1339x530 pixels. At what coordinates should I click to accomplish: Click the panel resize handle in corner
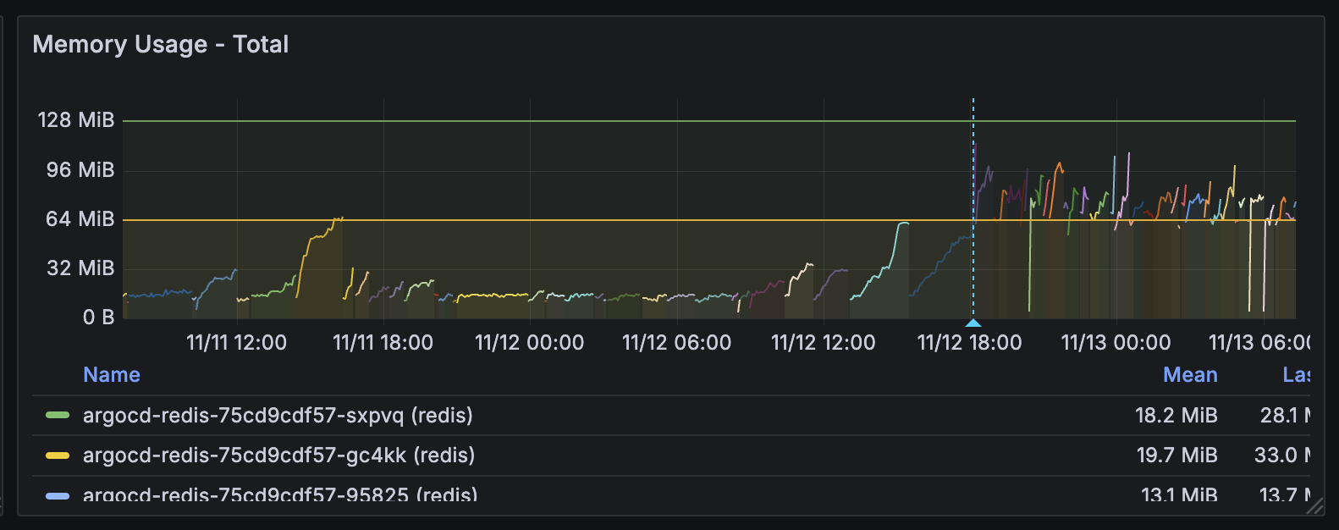pyautogui.click(x=1314, y=506)
